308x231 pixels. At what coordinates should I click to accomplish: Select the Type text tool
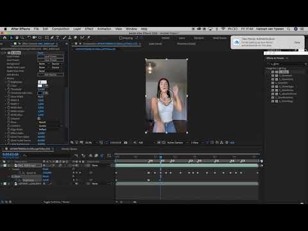pyautogui.click(x=58, y=38)
